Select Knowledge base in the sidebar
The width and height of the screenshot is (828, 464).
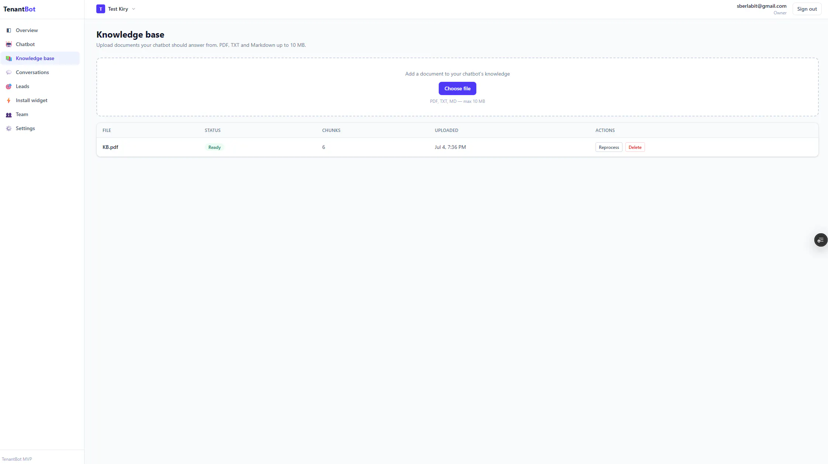(40, 58)
